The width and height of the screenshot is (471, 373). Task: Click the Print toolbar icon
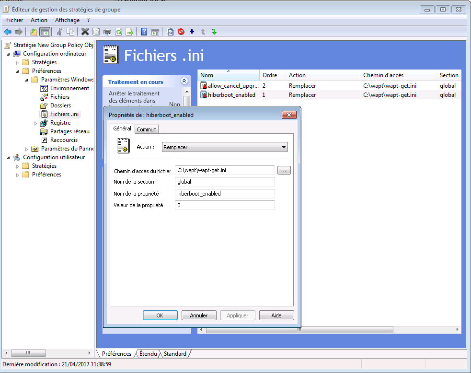click(x=107, y=32)
